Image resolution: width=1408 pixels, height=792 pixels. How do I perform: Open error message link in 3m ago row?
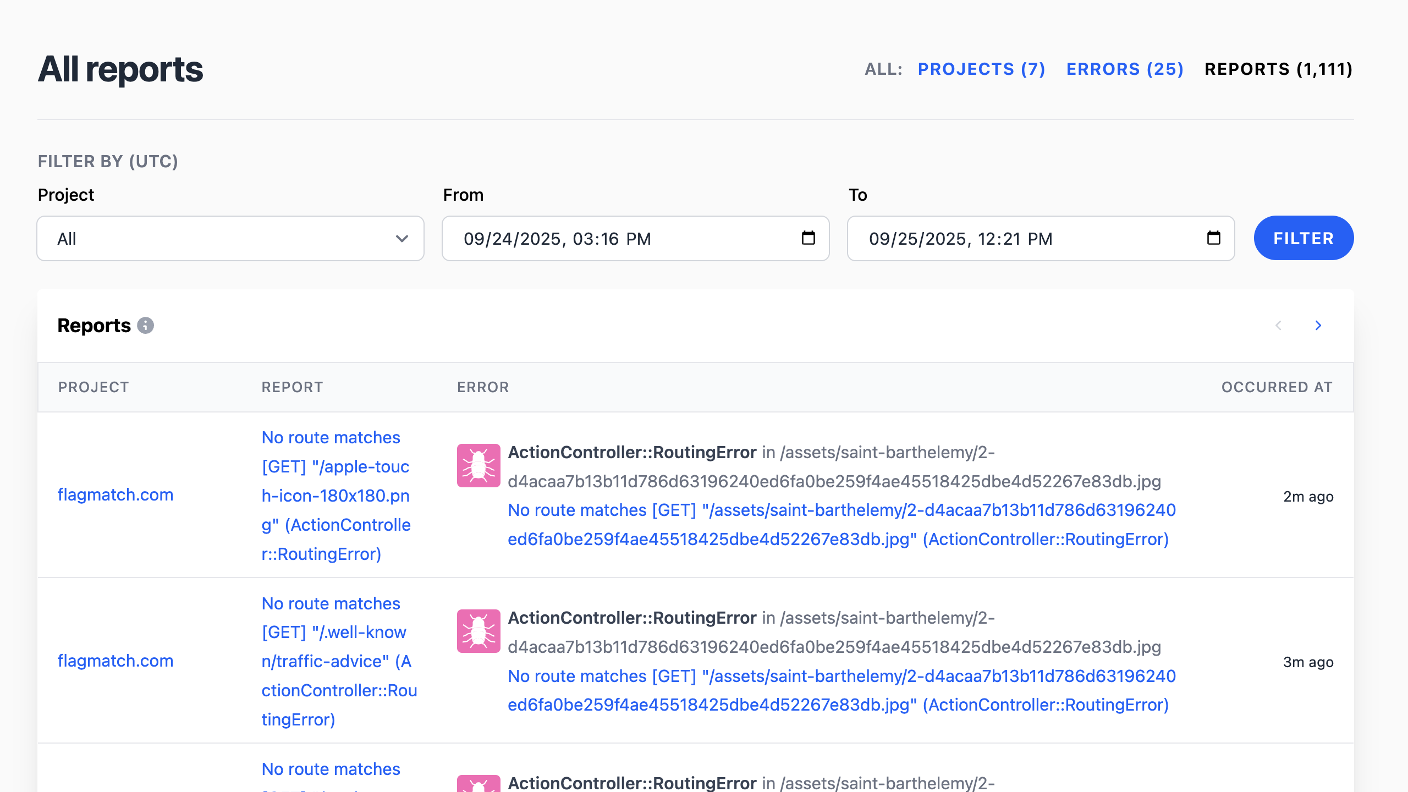click(x=842, y=690)
